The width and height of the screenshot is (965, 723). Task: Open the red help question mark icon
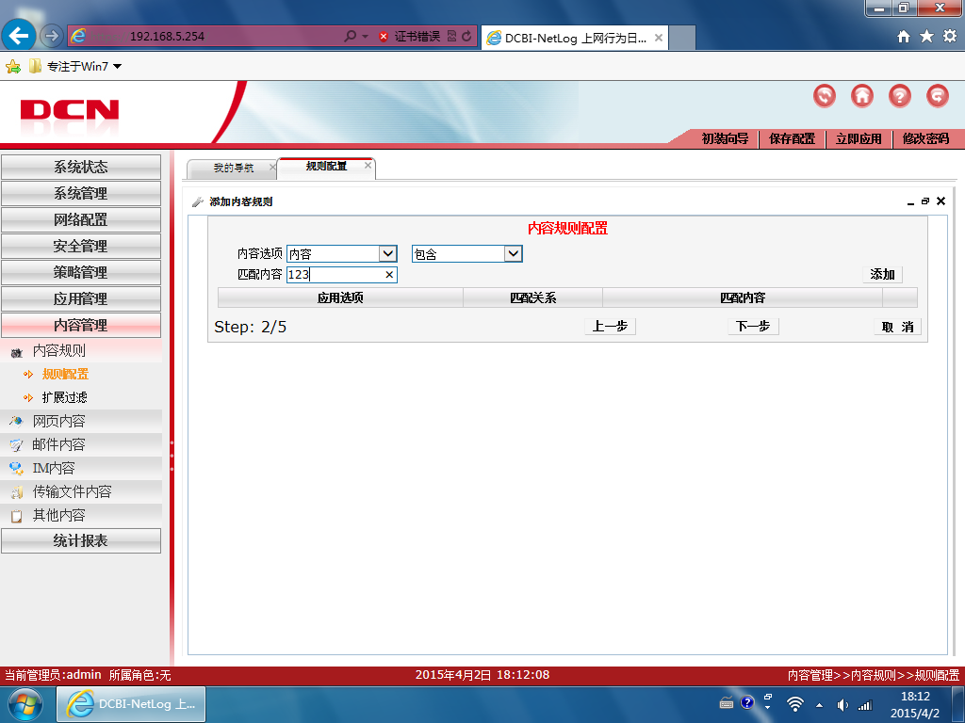point(899,96)
